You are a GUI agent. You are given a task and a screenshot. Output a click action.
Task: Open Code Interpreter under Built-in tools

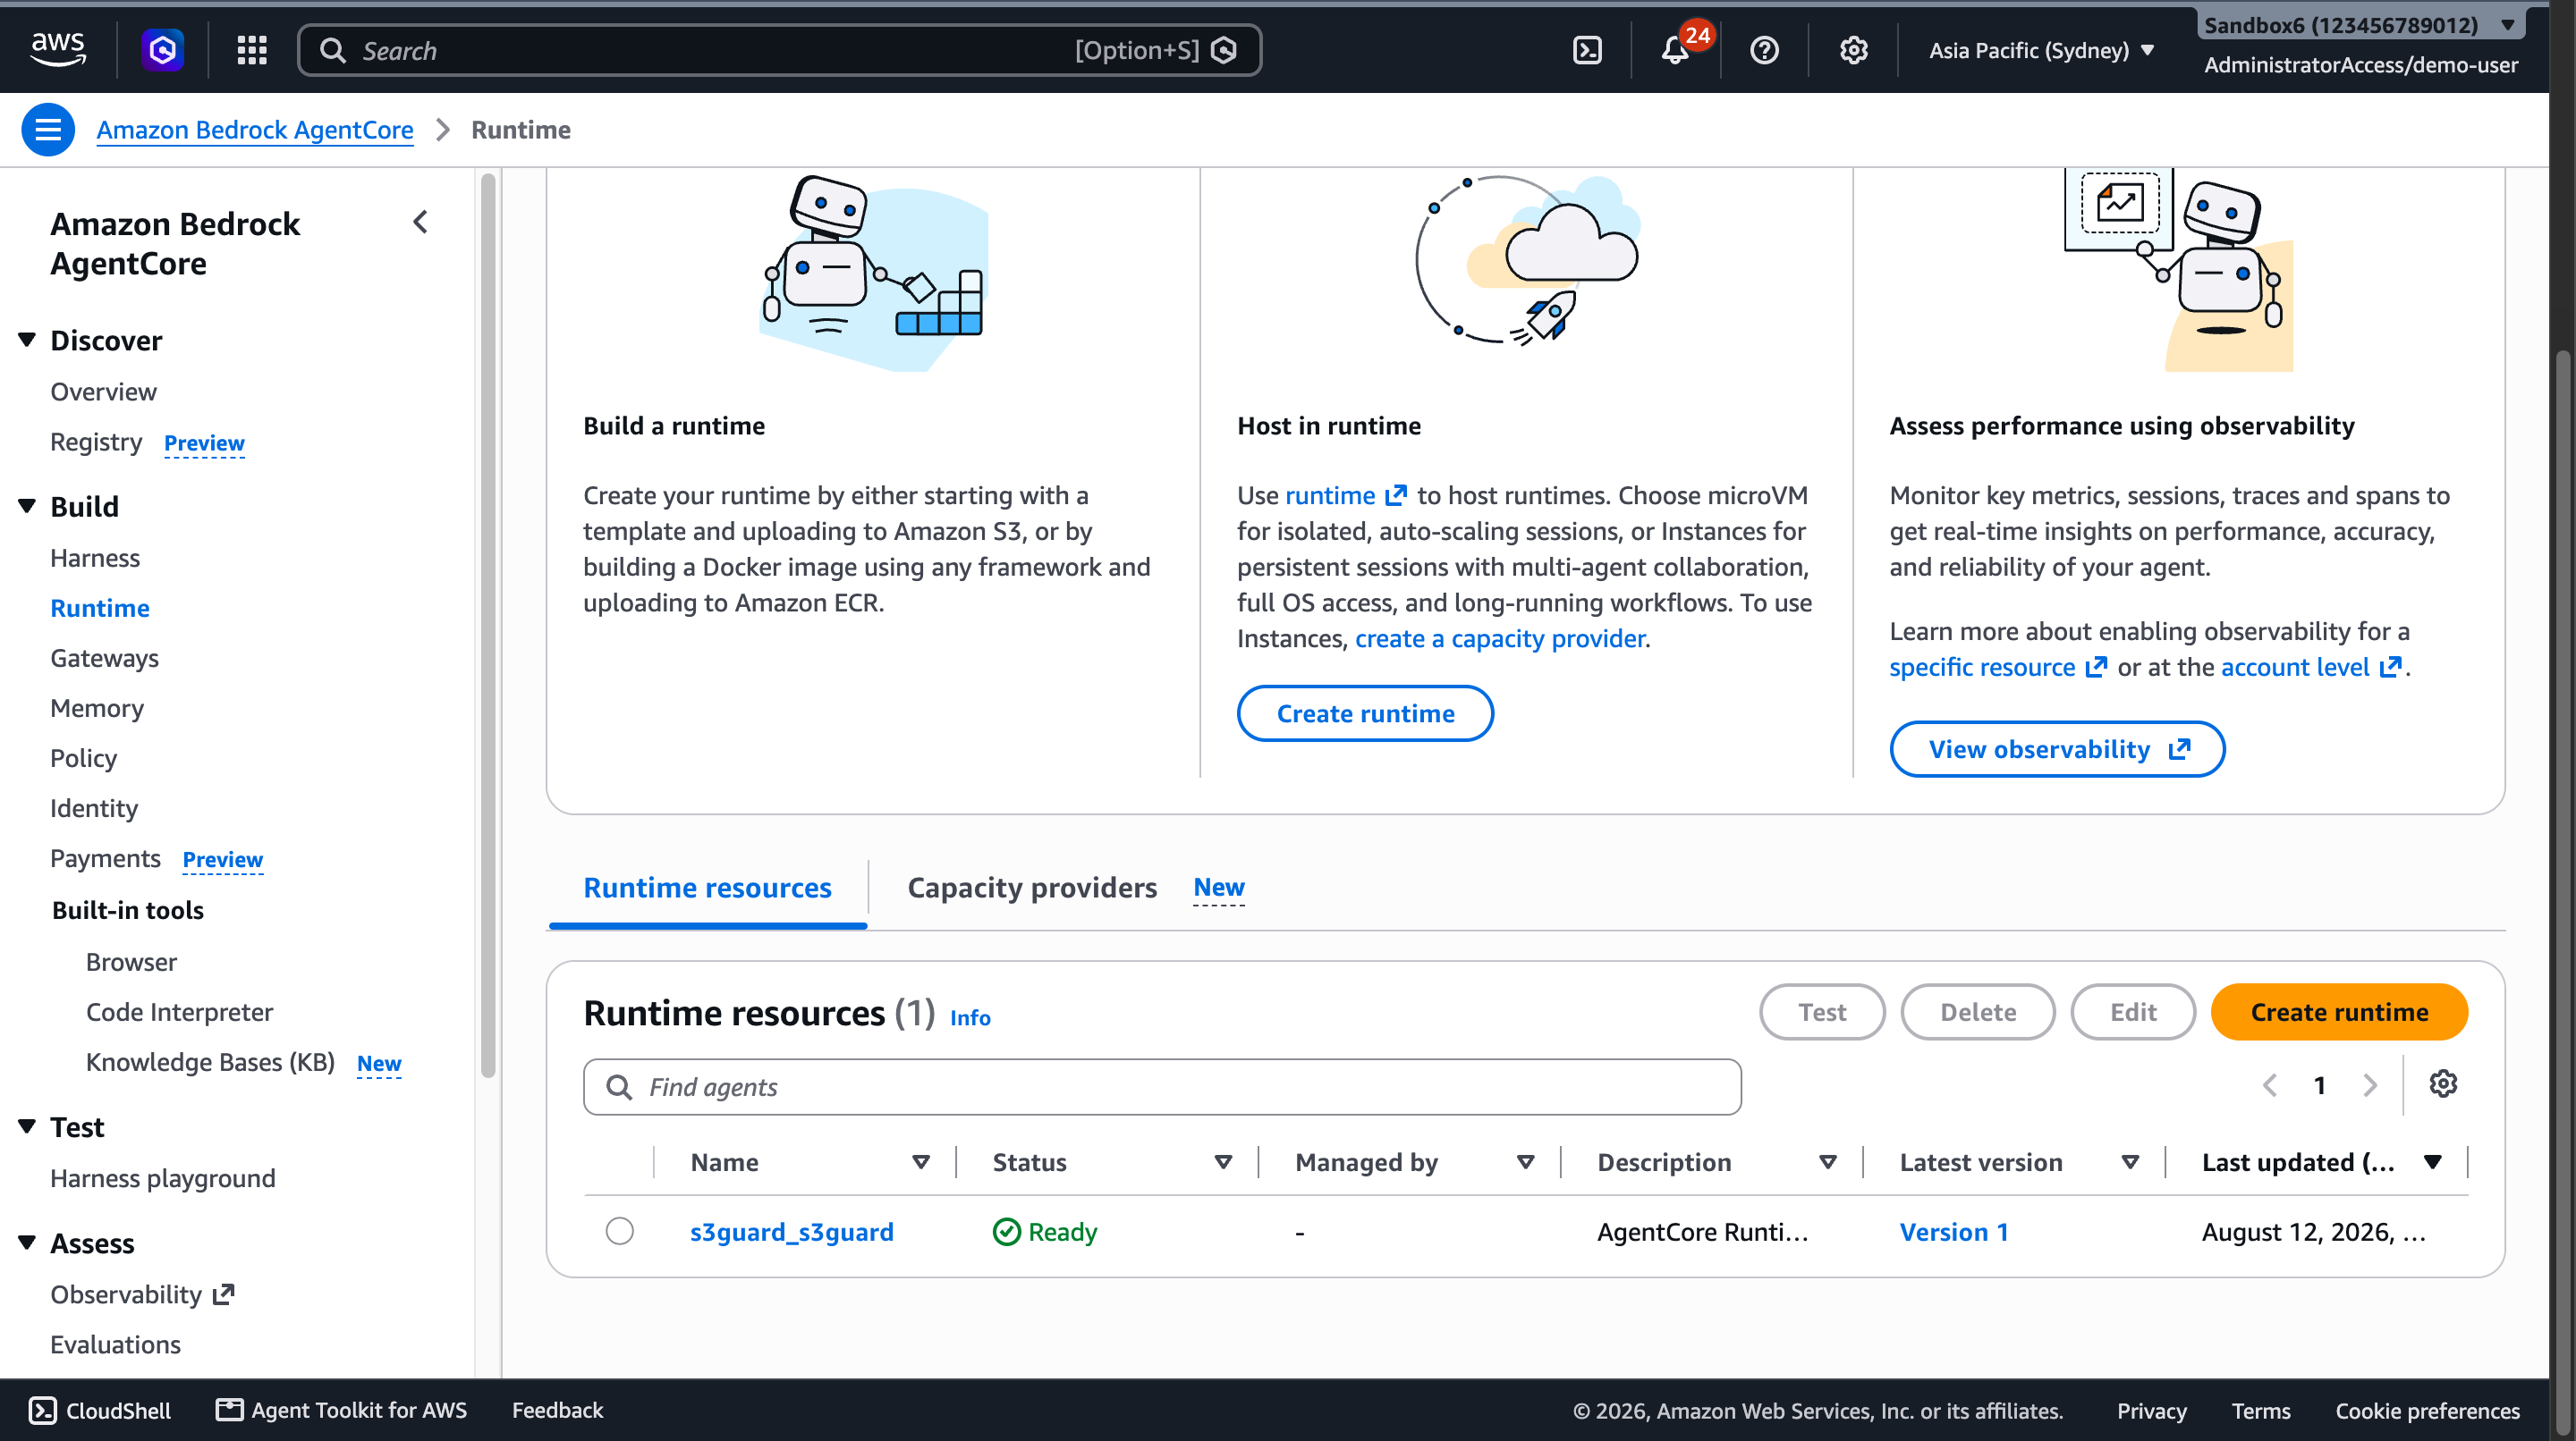tap(179, 1011)
